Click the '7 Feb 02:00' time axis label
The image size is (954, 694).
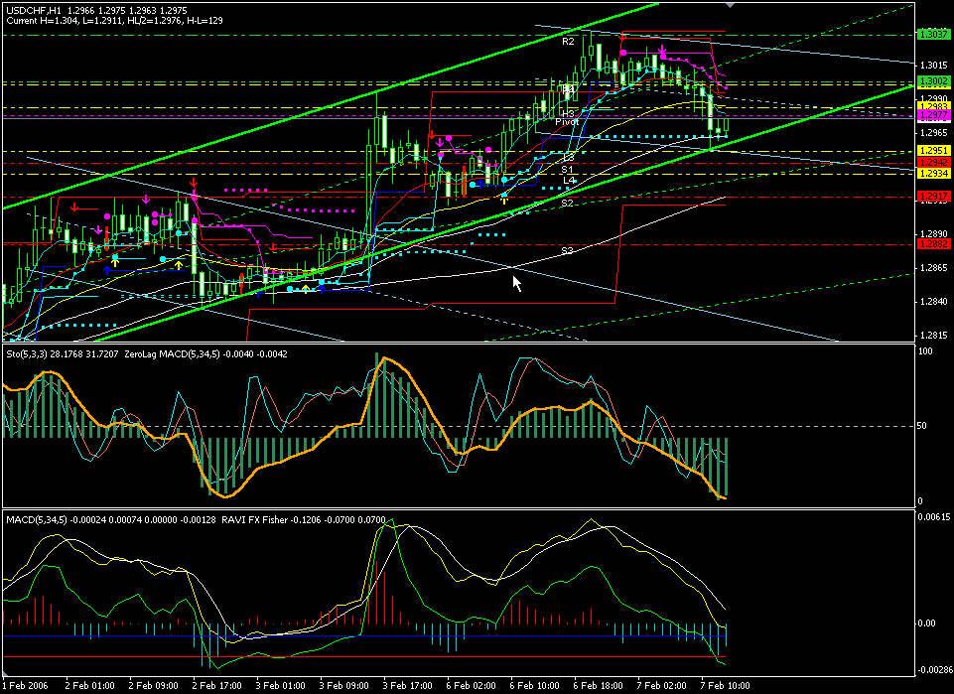pos(662,685)
